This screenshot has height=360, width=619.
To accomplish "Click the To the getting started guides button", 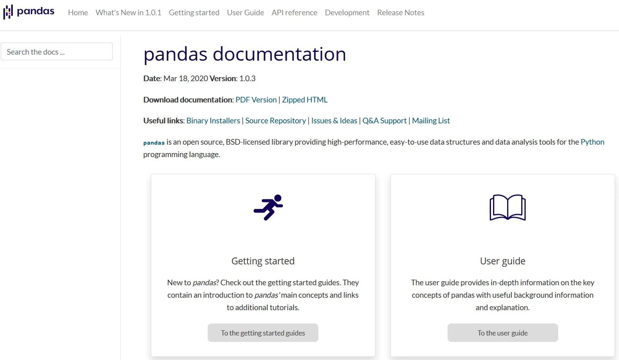I will [263, 333].
